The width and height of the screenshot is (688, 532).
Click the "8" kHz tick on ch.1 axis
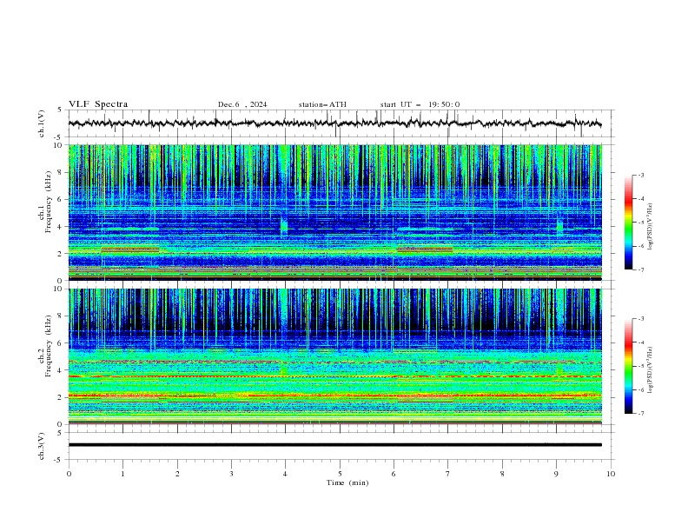[62, 172]
